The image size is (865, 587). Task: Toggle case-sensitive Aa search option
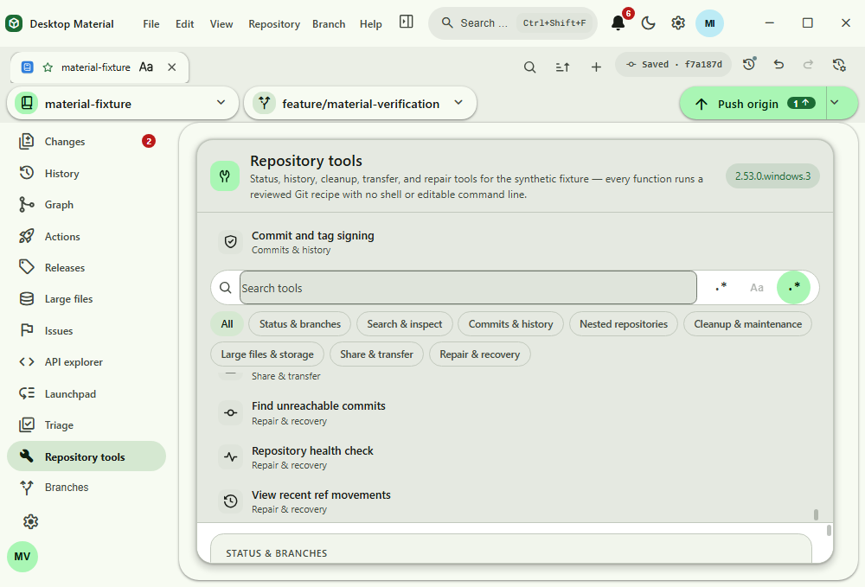pyautogui.click(x=757, y=287)
